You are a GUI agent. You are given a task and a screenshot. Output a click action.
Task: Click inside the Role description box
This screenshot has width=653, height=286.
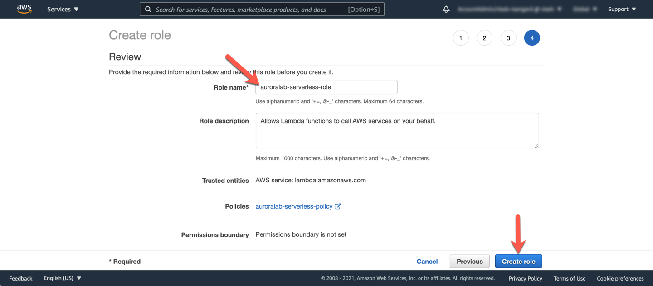click(x=397, y=130)
